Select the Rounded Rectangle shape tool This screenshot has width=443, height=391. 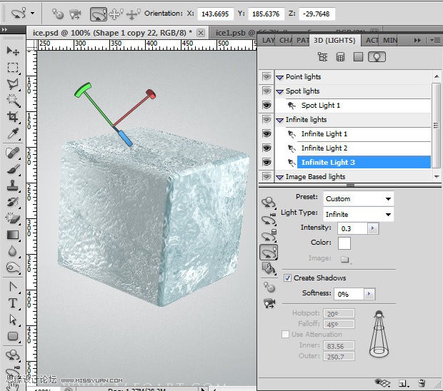point(13,336)
